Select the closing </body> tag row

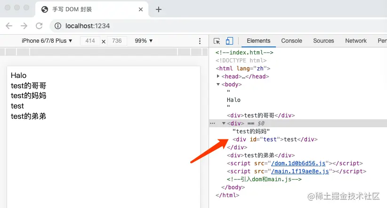pyautogui.click(x=233, y=187)
